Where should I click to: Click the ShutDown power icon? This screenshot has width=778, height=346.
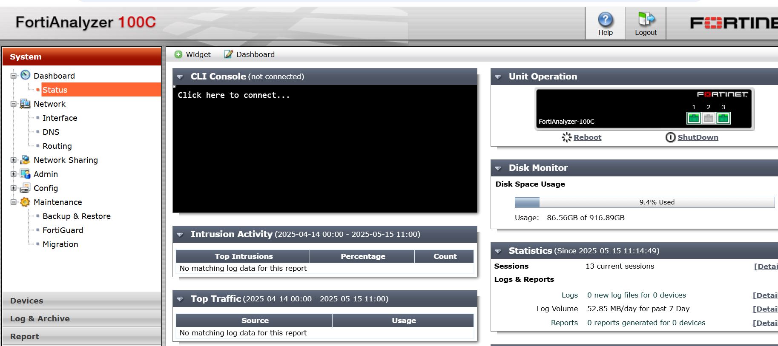click(670, 137)
